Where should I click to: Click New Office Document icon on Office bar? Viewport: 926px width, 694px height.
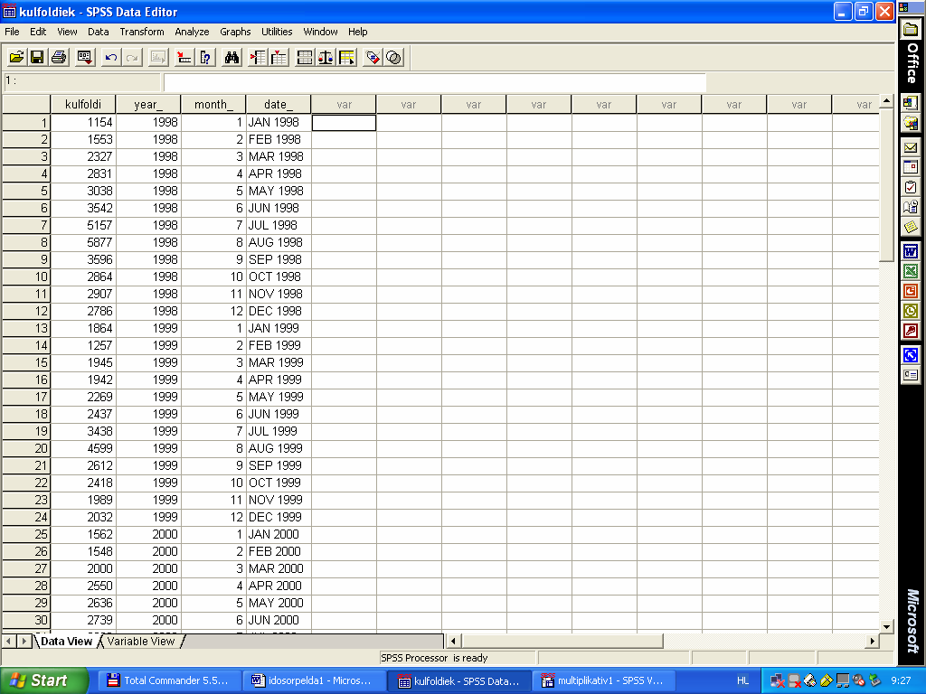pos(911,103)
